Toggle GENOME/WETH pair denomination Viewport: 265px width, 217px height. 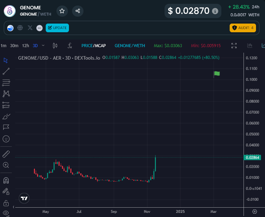point(130,46)
